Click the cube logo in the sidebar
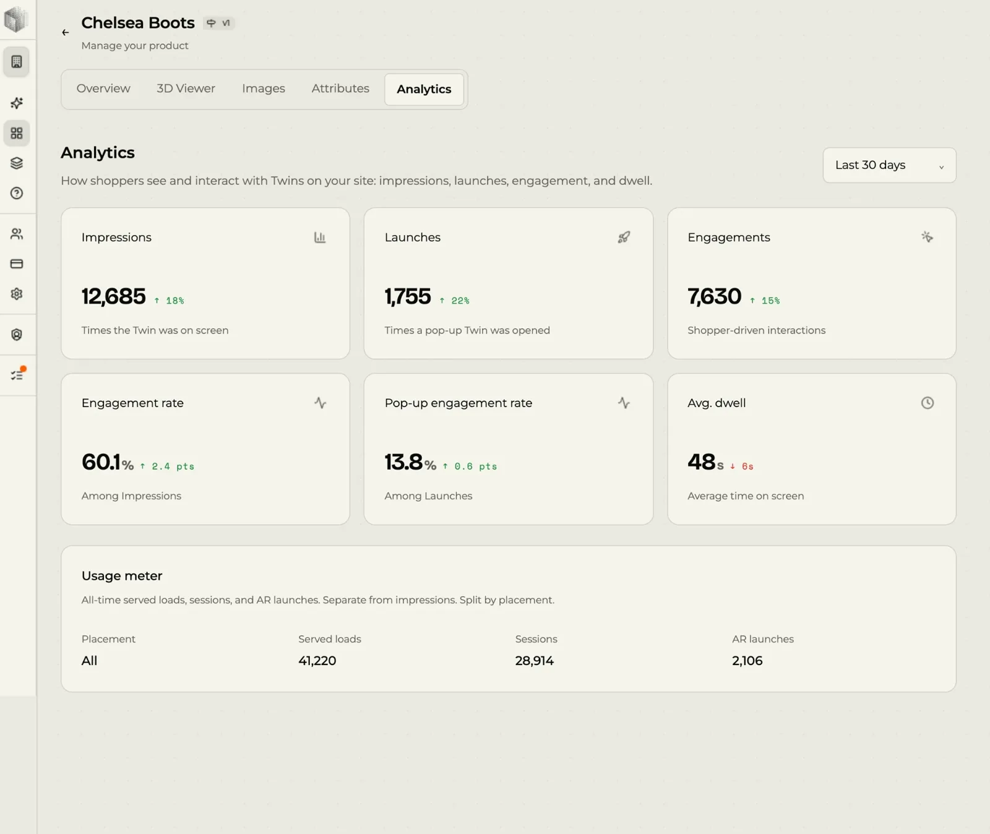This screenshot has height=834, width=990. tap(15, 19)
